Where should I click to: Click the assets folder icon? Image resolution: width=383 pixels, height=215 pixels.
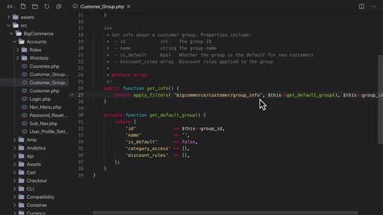[16, 17]
